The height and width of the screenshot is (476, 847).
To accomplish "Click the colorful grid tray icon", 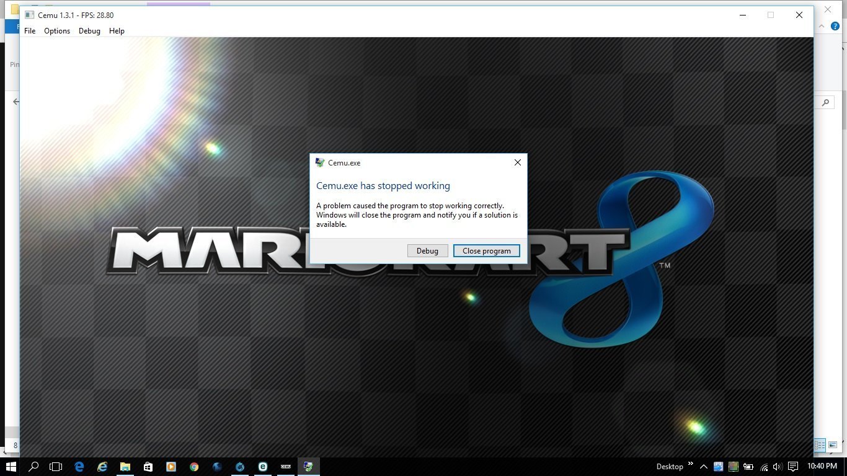I will [734, 467].
